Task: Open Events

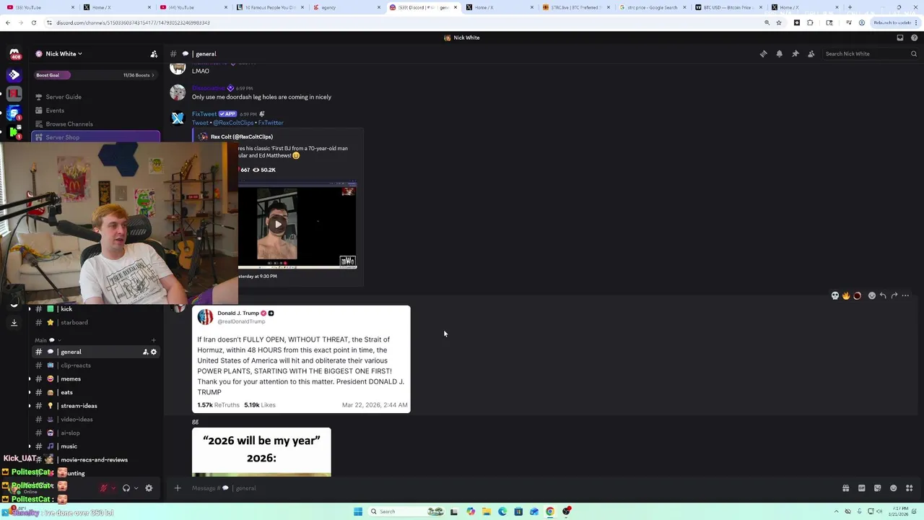Action: (55, 110)
